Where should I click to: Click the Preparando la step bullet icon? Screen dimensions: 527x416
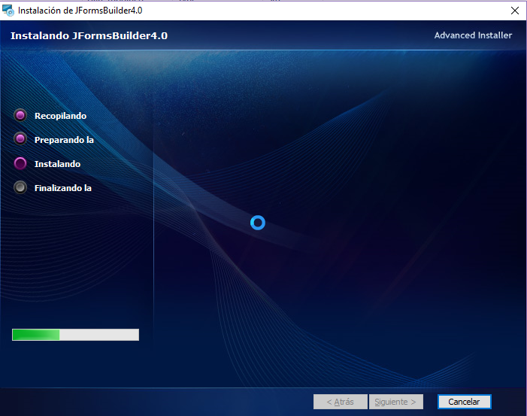coord(20,139)
